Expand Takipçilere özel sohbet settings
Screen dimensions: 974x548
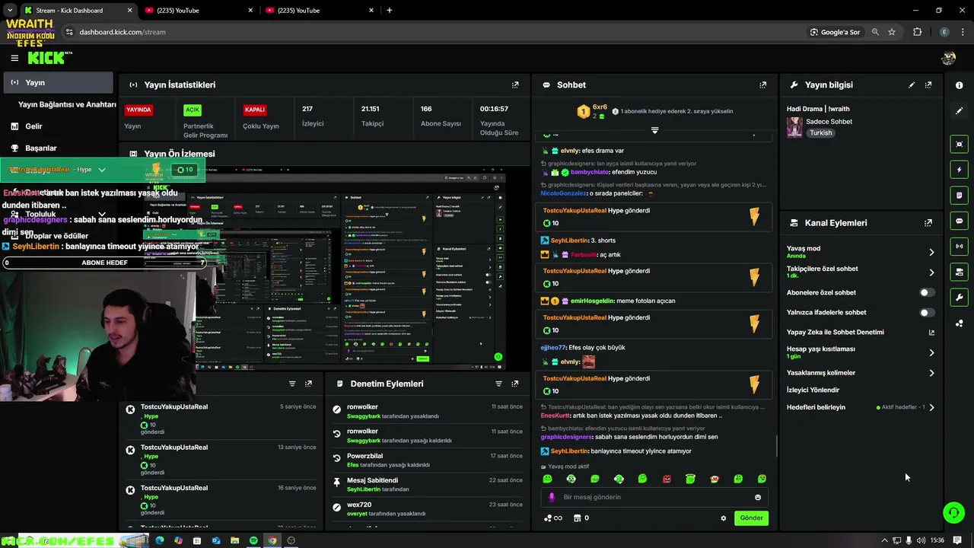point(931,272)
